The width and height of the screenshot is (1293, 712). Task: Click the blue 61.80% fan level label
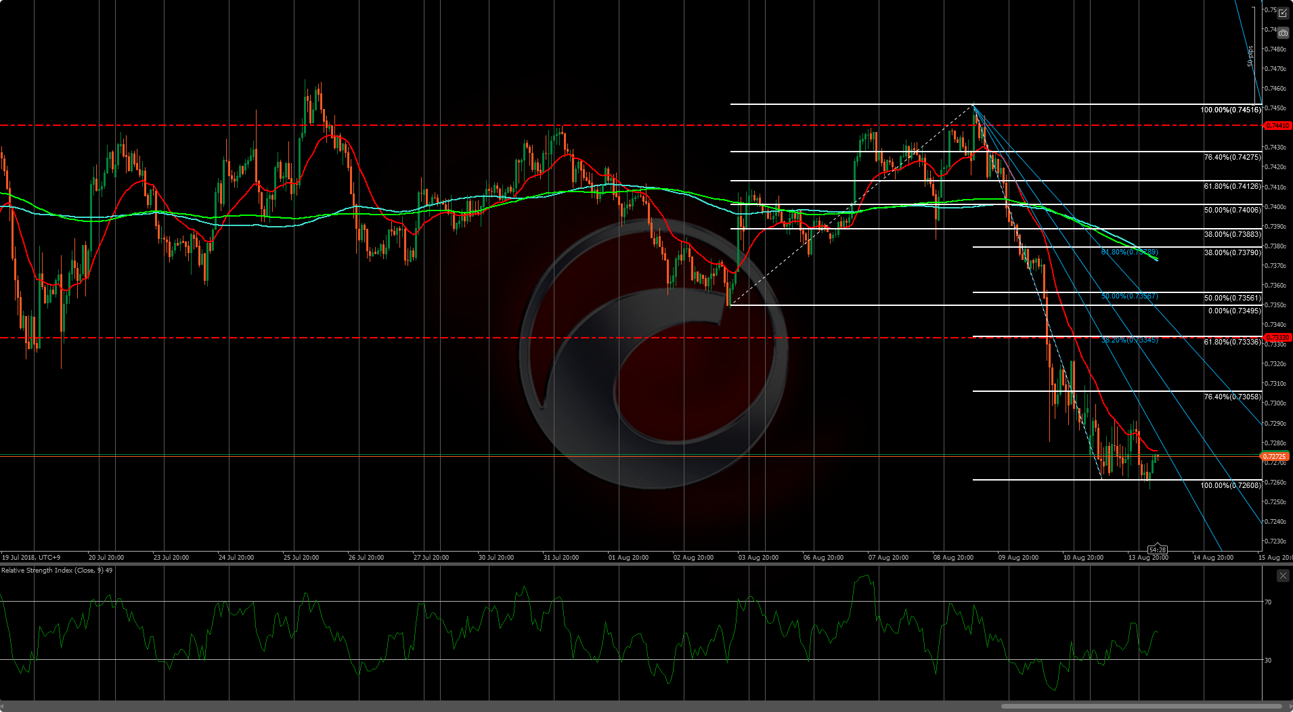(x=1129, y=252)
